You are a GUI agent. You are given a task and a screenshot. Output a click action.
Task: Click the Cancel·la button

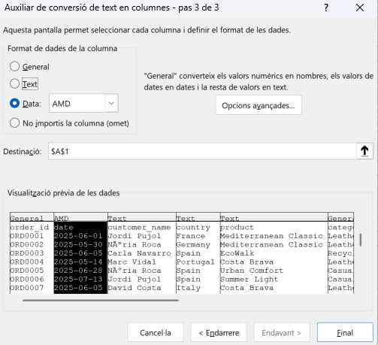click(156, 332)
